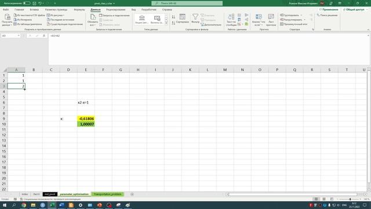Collapse the ribbon with the chevron
The height and width of the screenshot is (209, 371).
pos(368,30)
